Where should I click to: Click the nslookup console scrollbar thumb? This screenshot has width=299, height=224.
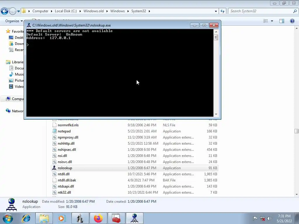216,37
